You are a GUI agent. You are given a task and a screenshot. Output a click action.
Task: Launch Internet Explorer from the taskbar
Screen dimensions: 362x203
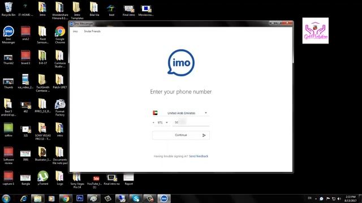(24, 198)
